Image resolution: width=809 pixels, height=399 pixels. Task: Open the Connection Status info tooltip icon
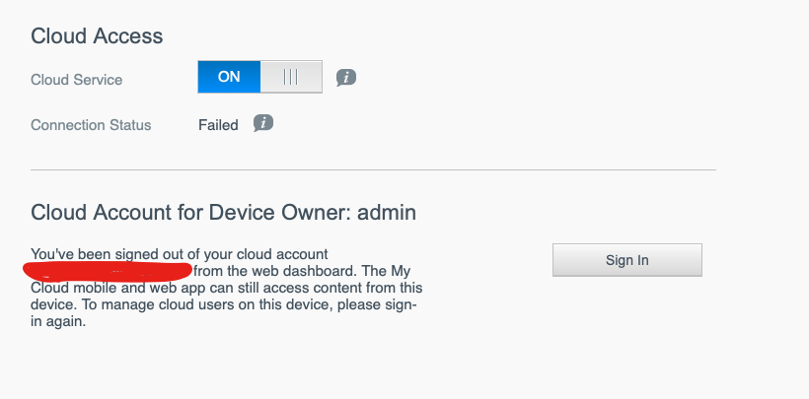(262, 124)
